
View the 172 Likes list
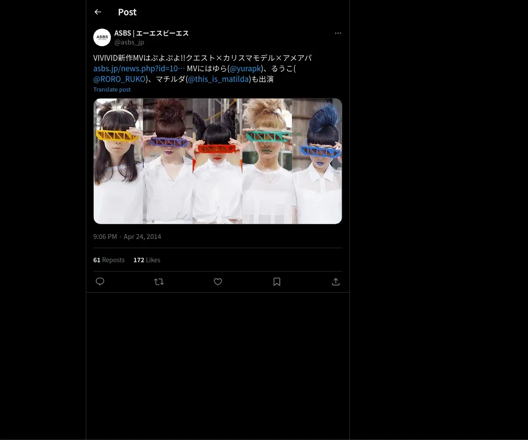tap(147, 260)
